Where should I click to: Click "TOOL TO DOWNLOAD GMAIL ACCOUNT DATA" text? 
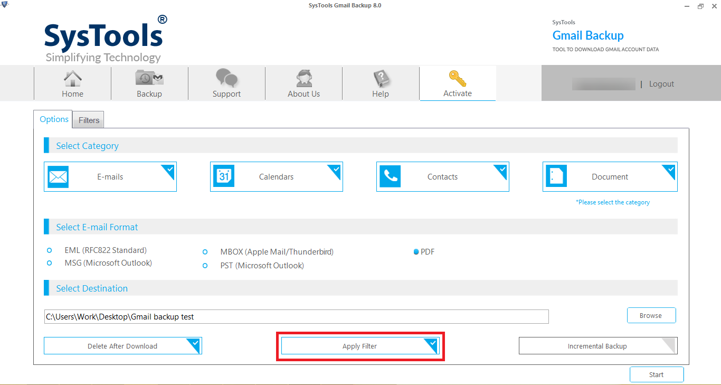[x=605, y=50]
